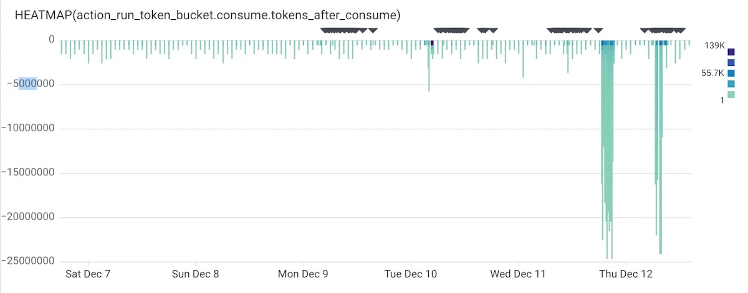Click the −15000000 y-axis label
Viewport: 748px width, 293px height.
[x=28, y=173]
